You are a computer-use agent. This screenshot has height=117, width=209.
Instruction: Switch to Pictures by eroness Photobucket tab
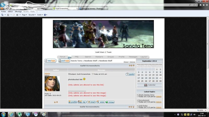pos(92,9)
